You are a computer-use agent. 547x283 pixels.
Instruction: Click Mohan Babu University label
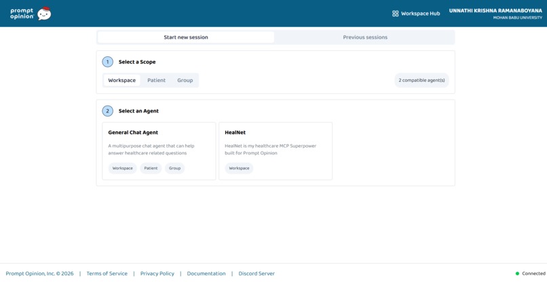click(518, 18)
